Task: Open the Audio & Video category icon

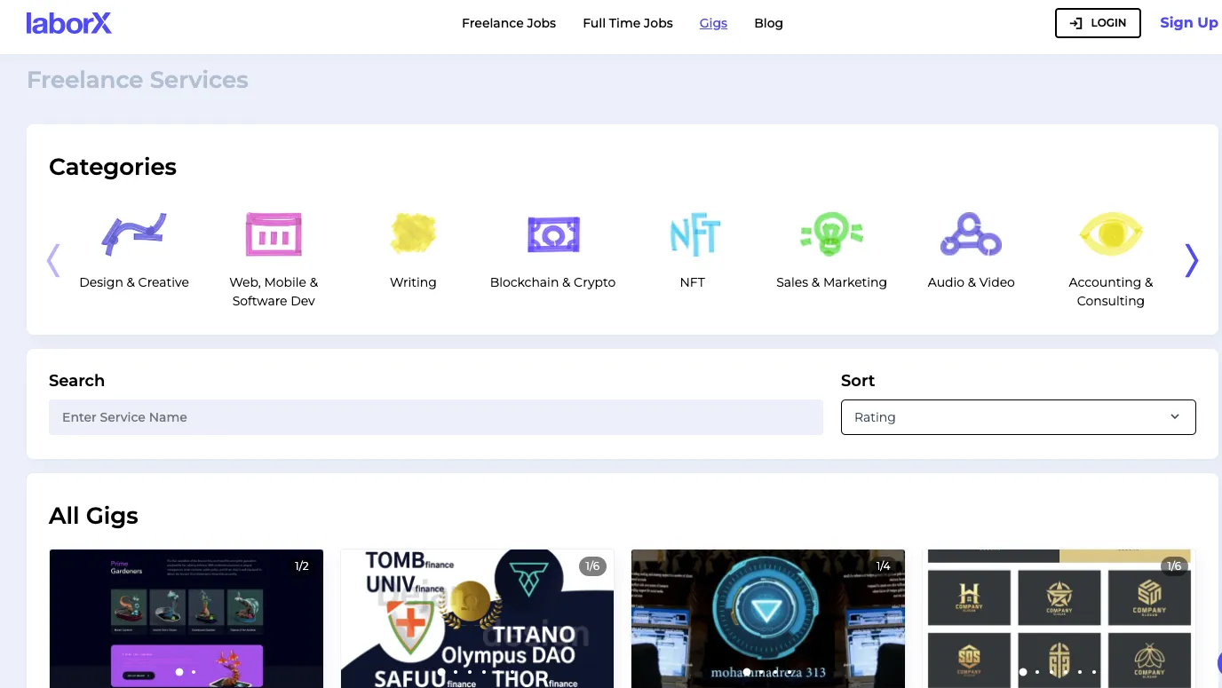Action: 971,234
